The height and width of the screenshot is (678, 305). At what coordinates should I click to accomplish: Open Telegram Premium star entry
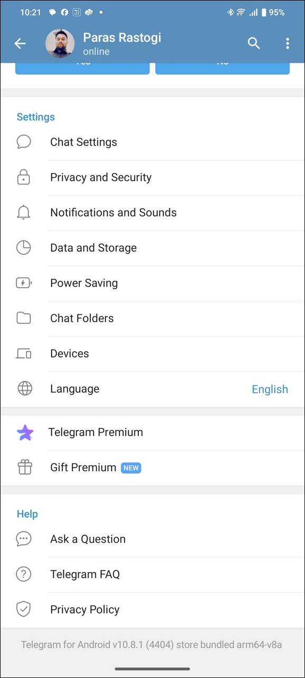[152, 433]
